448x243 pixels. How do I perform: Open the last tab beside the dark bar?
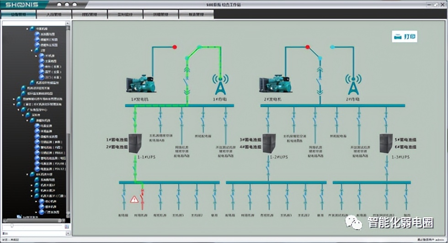point(196,14)
